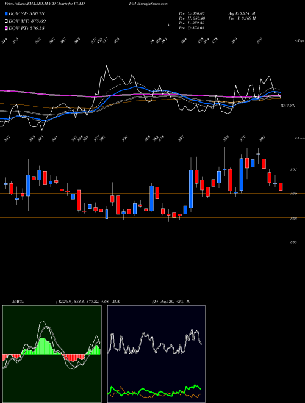Click the MACD indicator label

click(x=18, y=302)
